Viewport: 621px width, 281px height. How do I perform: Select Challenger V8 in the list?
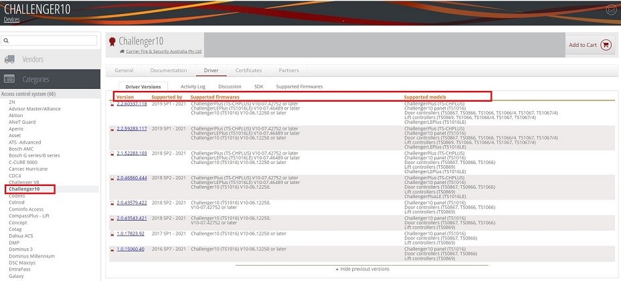click(x=24, y=183)
